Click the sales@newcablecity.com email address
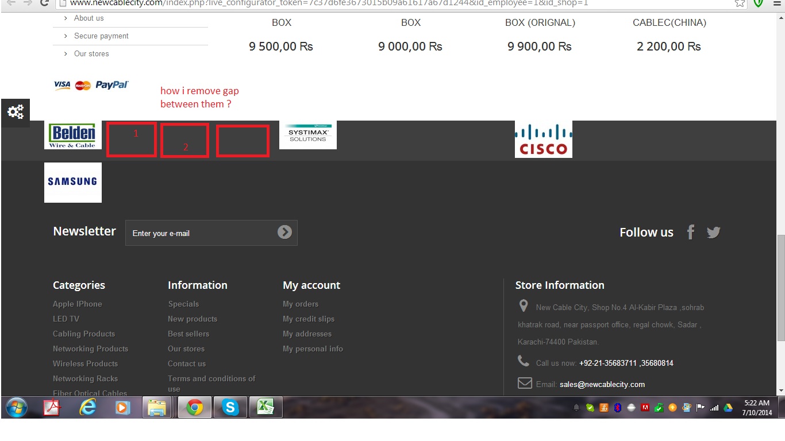 pyautogui.click(x=602, y=384)
